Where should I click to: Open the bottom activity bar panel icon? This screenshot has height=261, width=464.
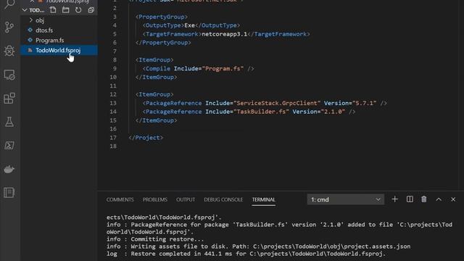(9, 193)
